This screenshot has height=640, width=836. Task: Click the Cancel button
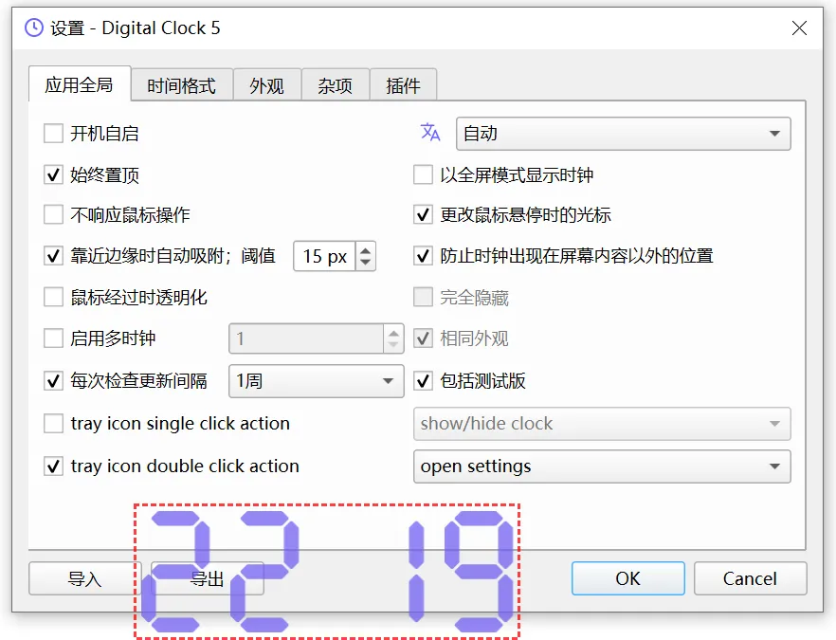[x=750, y=578]
